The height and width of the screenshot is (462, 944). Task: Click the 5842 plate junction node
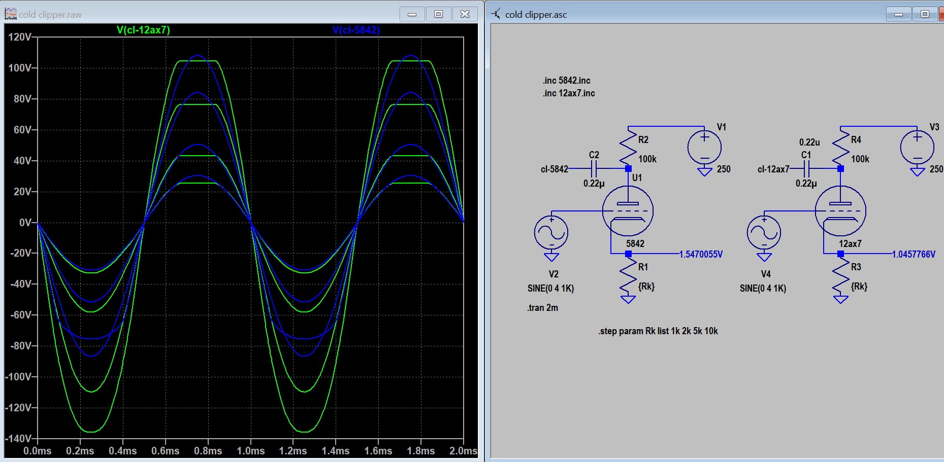(x=628, y=168)
